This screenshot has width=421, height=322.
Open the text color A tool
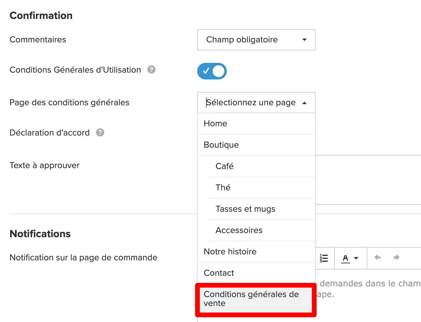345,258
